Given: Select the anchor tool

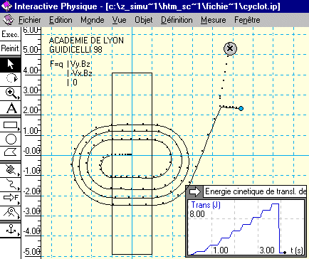Looking at the screenshot, I should pos(10,230).
